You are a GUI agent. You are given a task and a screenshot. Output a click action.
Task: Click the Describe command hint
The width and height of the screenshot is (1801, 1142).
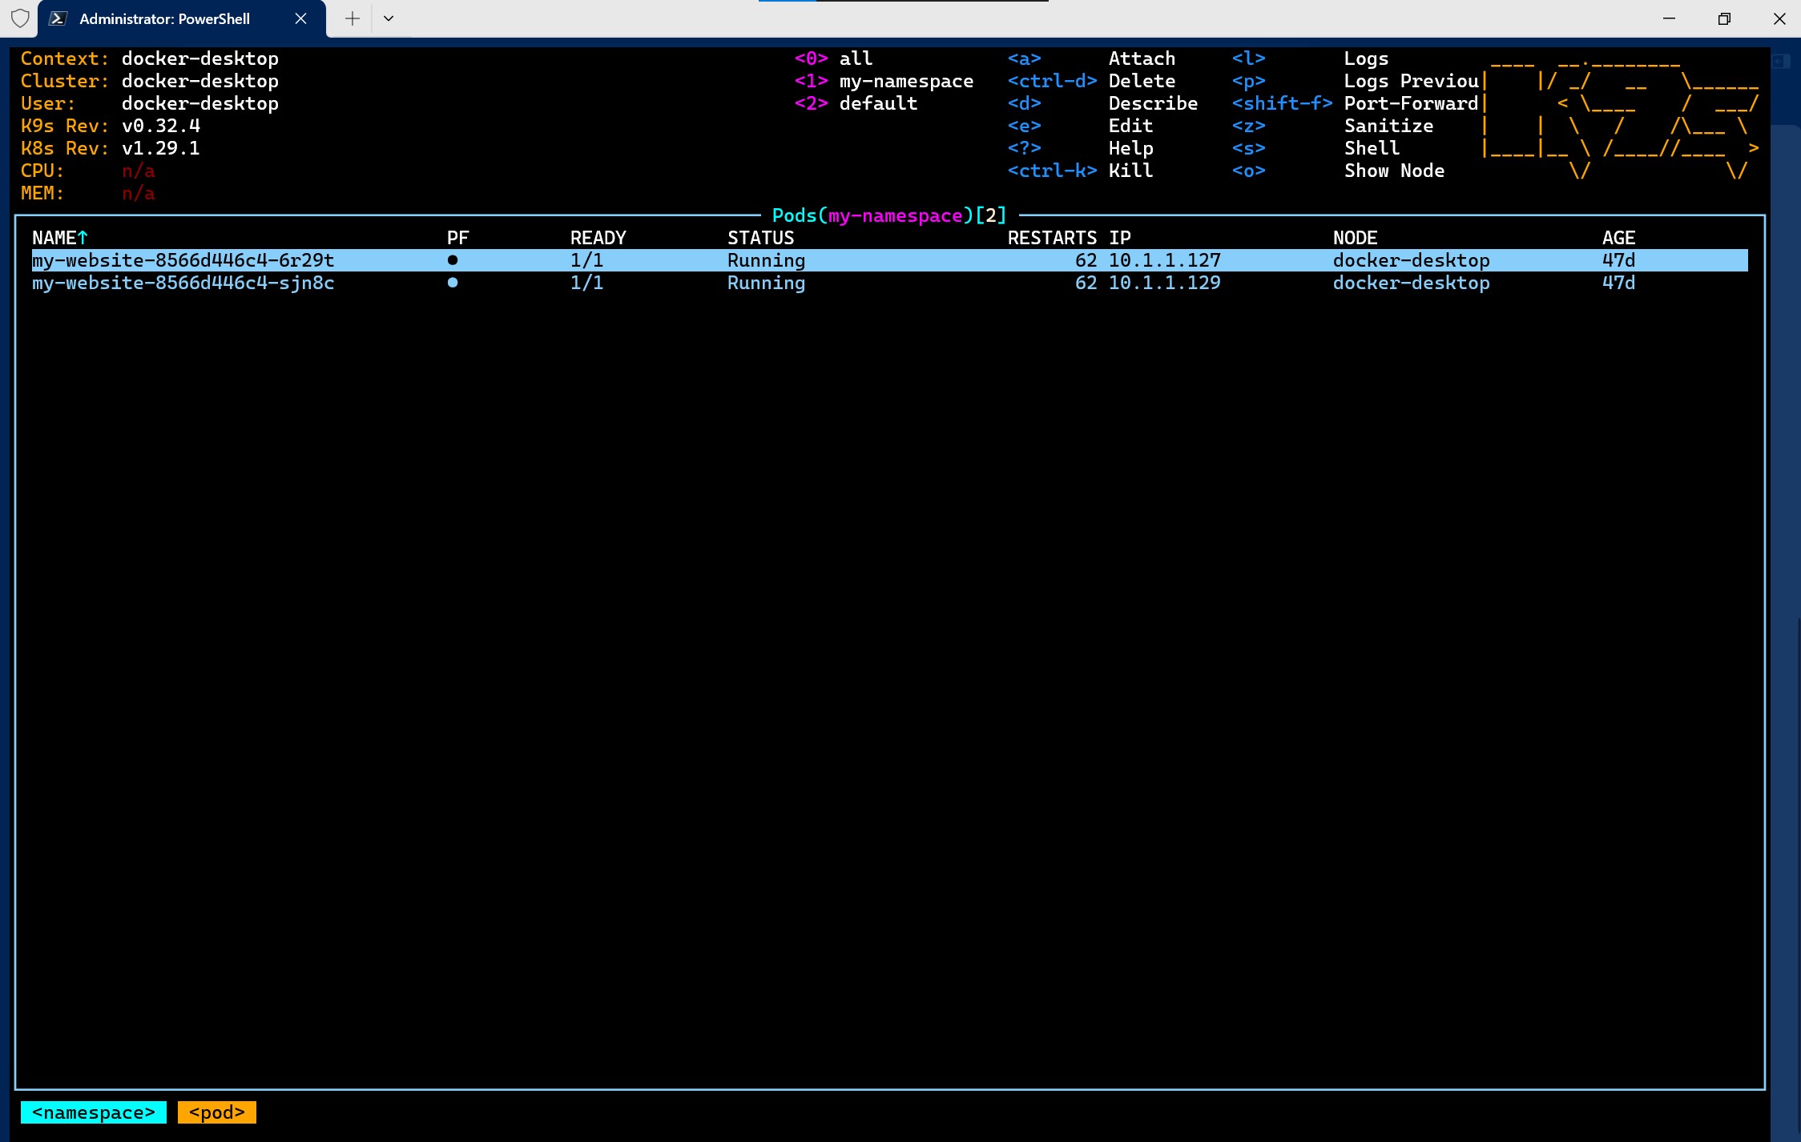(x=1152, y=103)
